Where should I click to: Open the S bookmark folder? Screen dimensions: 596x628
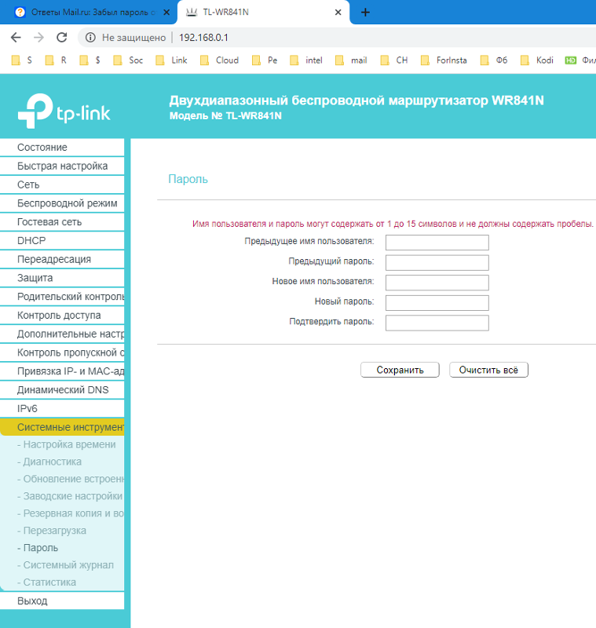click(22, 60)
